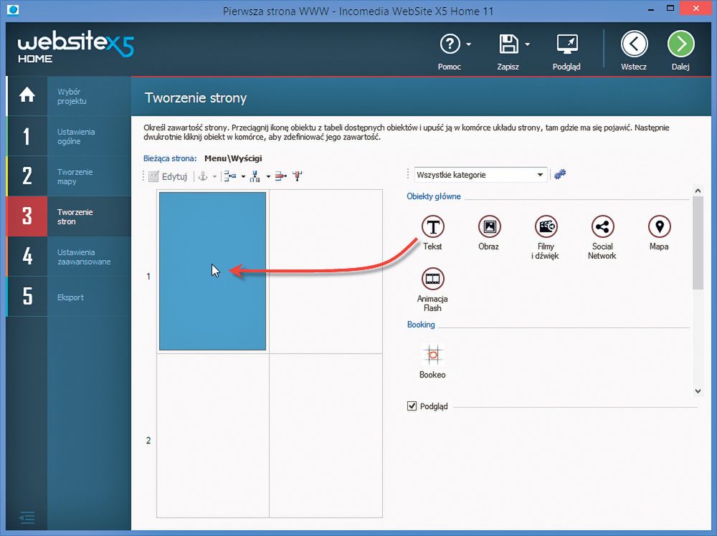Viewport: 717px width, 536px height.
Task: Open the Wszystkie kategorie combo box
Action: (480, 175)
